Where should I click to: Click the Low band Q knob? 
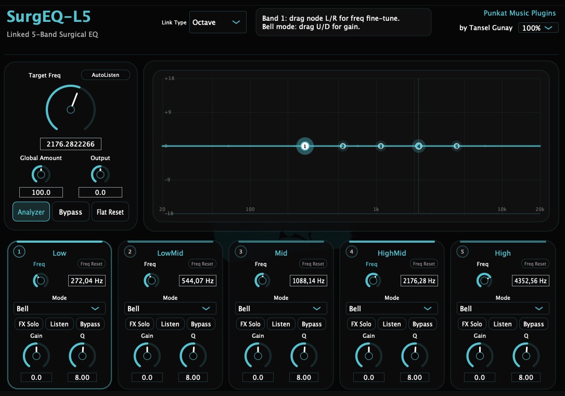pyautogui.click(x=83, y=355)
